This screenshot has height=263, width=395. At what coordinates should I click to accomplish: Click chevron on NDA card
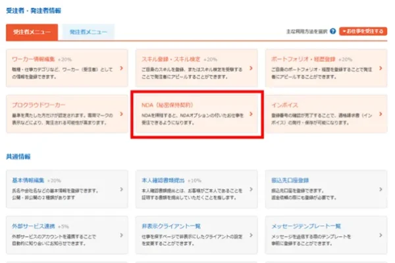point(251,114)
